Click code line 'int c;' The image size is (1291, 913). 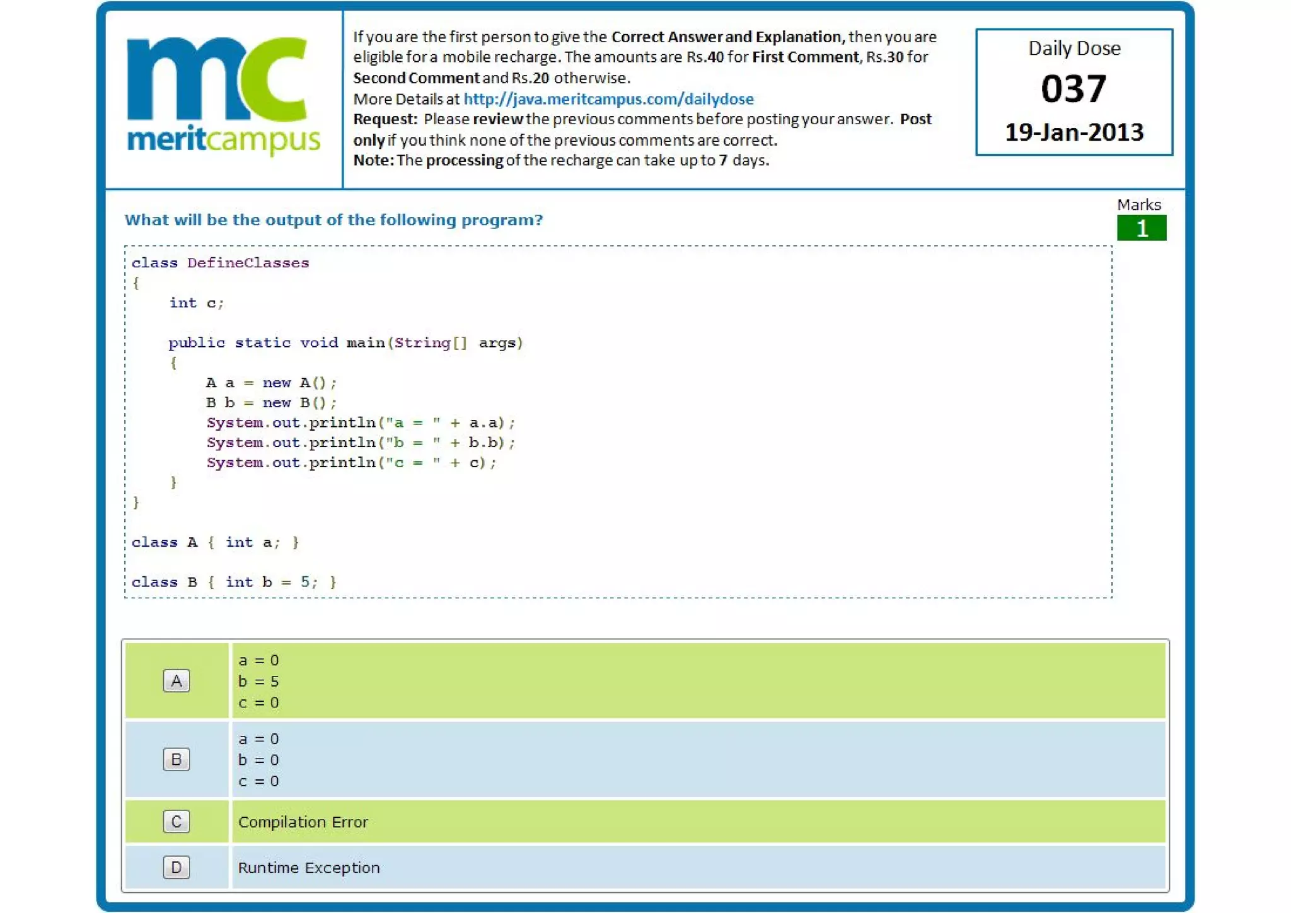tap(196, 303)
